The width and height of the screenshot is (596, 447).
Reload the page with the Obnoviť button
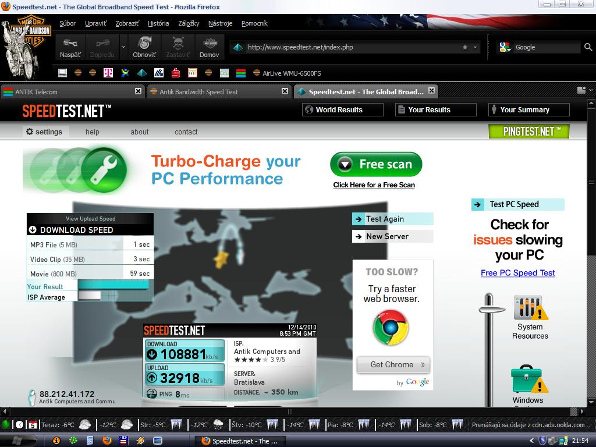pos(144,47)
